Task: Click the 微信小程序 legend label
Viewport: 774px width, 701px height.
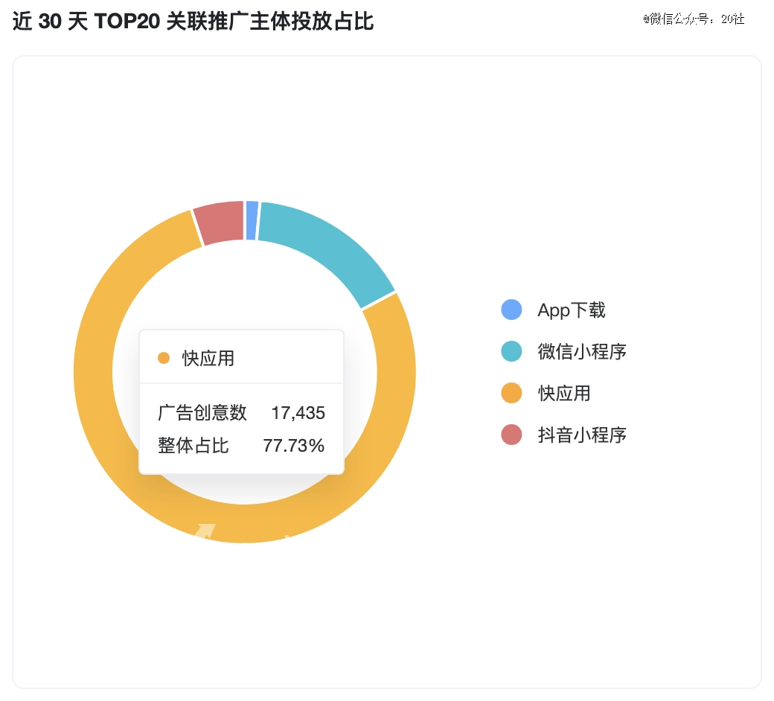Action: tap(582, 351)
